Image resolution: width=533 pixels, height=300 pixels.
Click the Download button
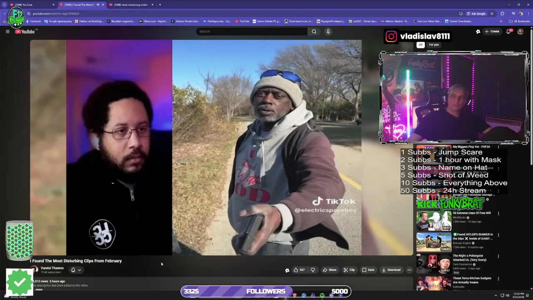(391, 270)
